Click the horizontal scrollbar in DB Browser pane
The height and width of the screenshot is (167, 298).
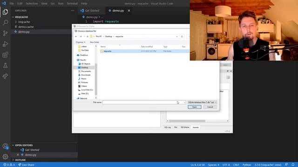pyautogui.click(x=187, y=121)
